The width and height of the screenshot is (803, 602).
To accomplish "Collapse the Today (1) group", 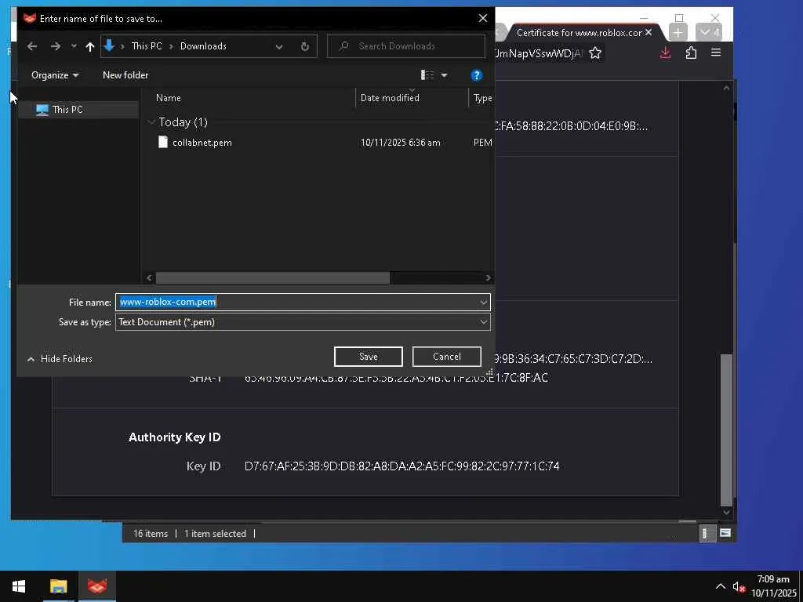I will [151, 122].
